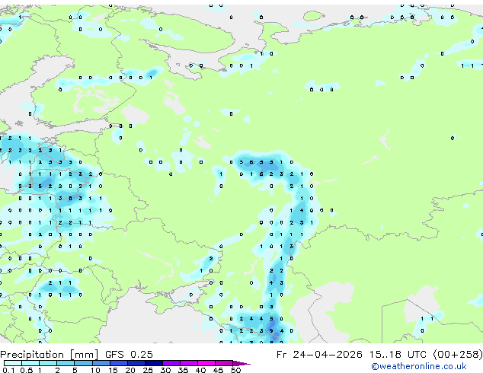Click the 'Precipitation [mm]' title text
Image resolution: width=483 pixels, height=373 pixels.
point(50,355)
